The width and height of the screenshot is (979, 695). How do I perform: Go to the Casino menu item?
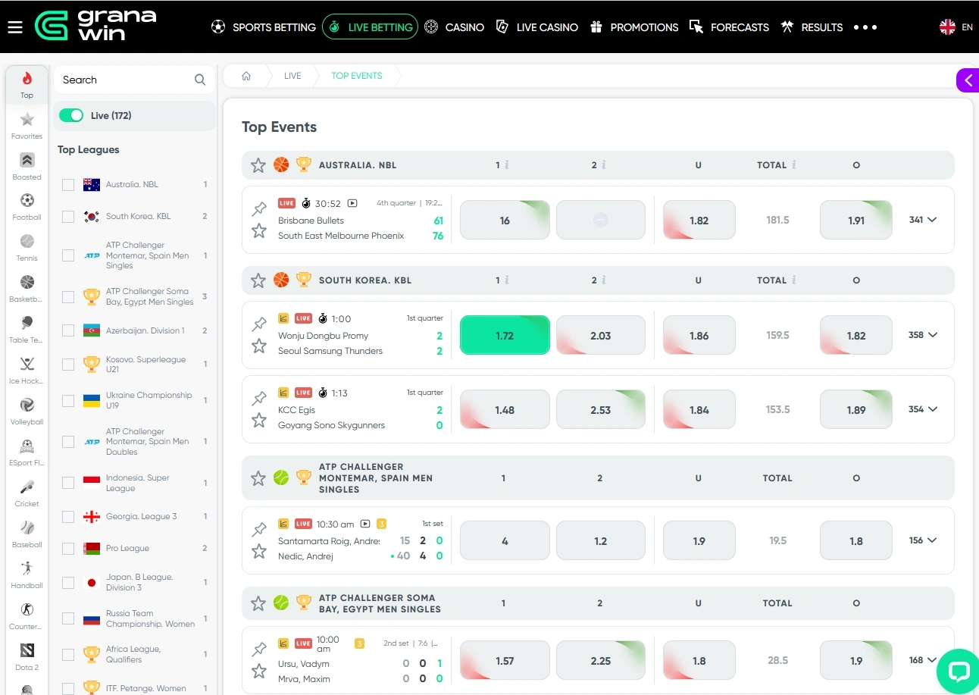pos(455,27)
